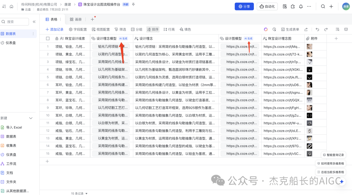This screenshot has width=352, height=195.
Task: Open 分组 grouping in the toolbar
Action: pos(137,29)
